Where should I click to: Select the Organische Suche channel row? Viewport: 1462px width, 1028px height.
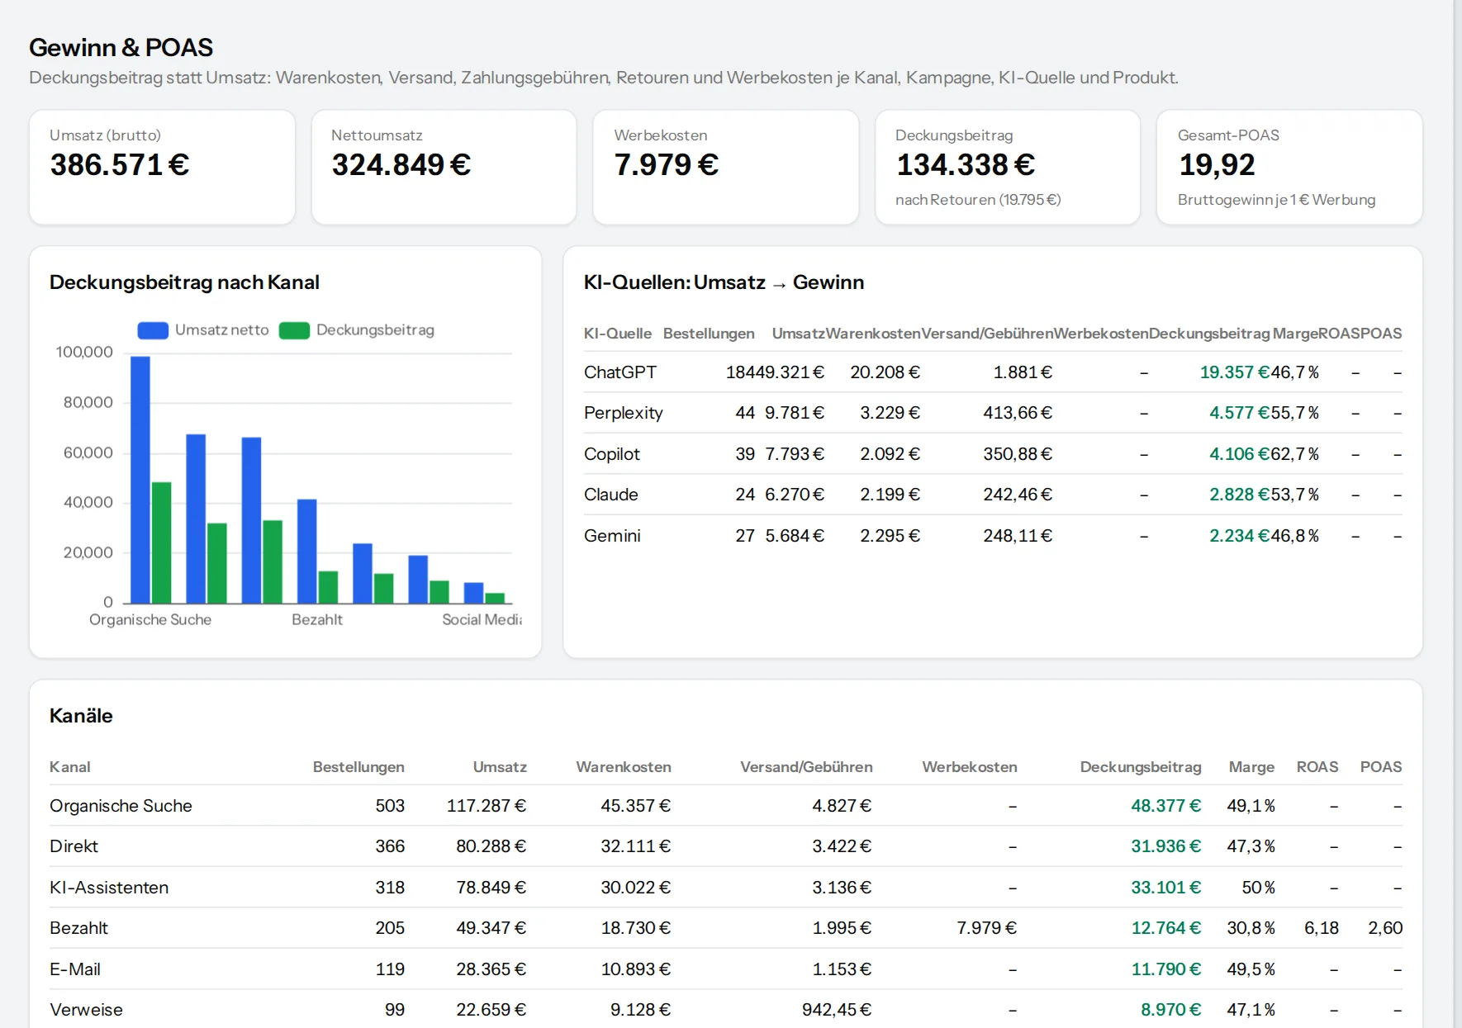(x=726, y=806)
